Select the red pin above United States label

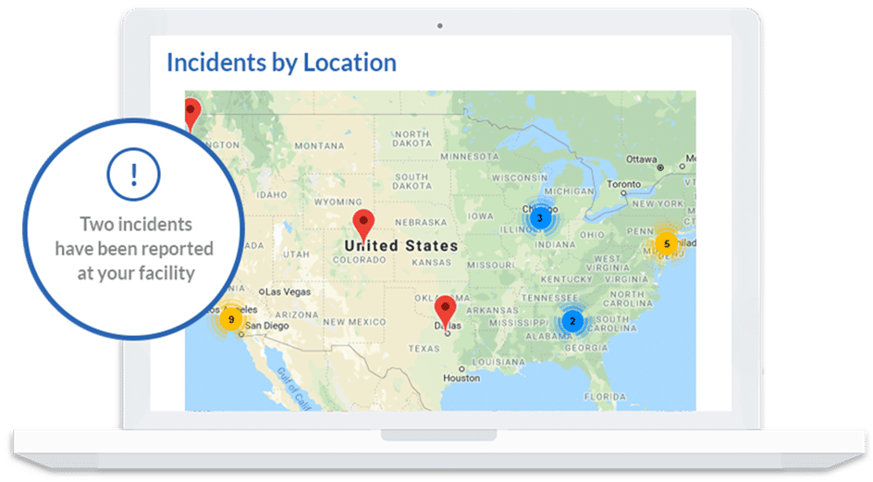(364, 223)
